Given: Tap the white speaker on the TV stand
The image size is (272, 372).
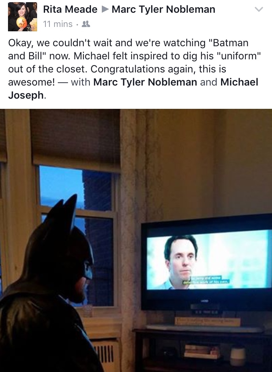Looking at the screenshot, I should pyautogui.click(x=238, y=357).
